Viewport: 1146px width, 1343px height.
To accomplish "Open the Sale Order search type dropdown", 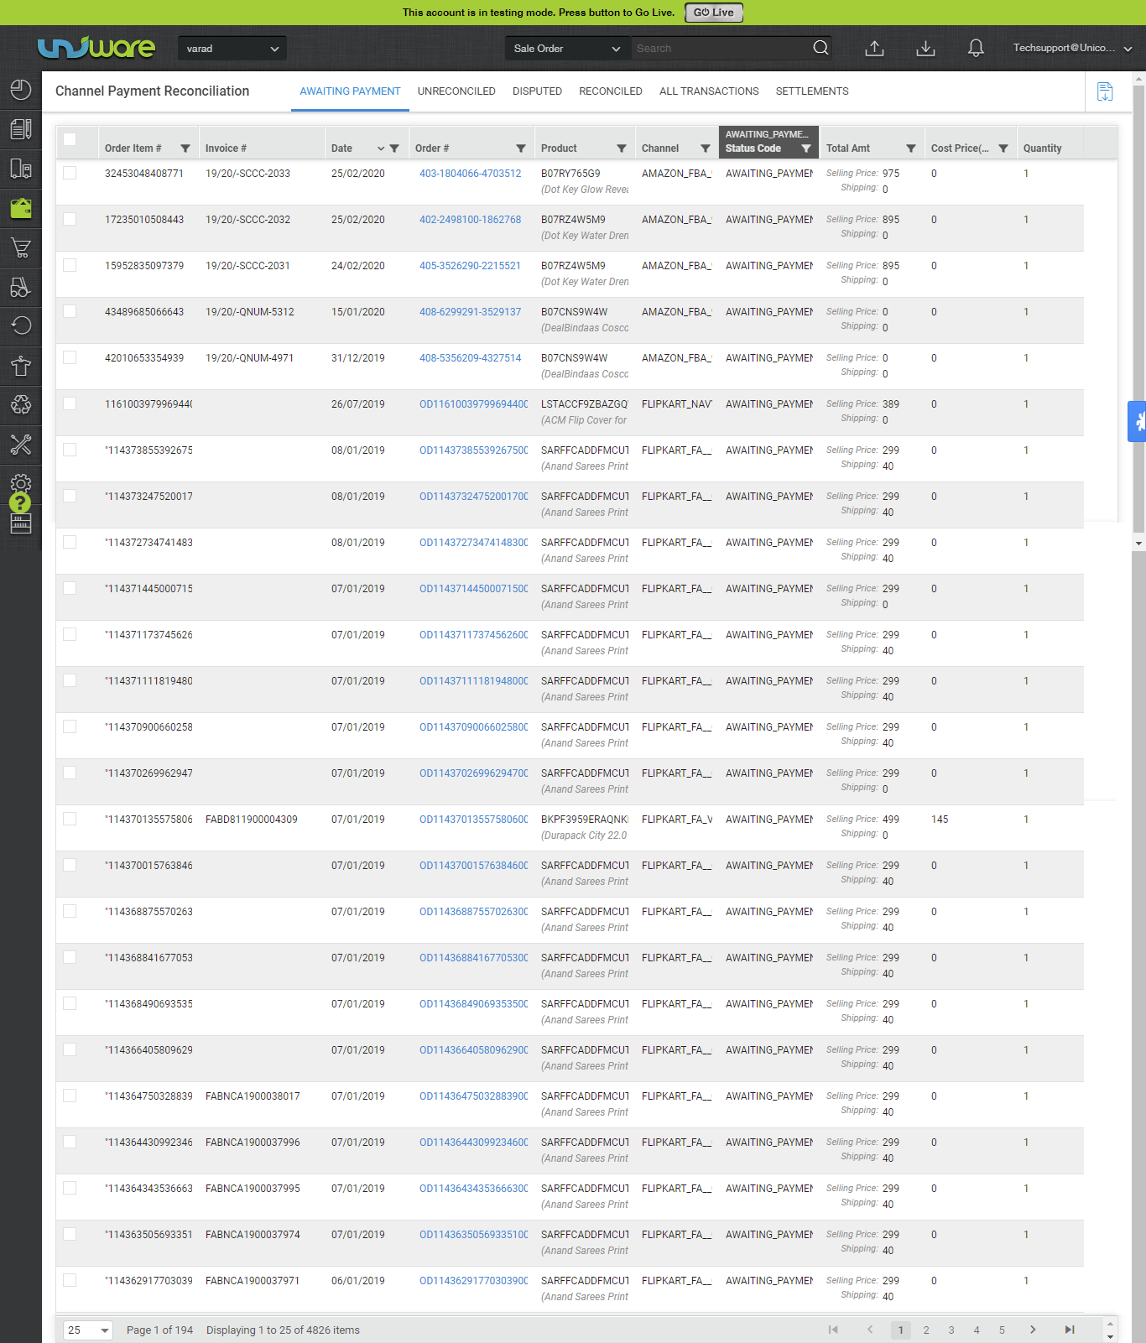I will (566, 49).
